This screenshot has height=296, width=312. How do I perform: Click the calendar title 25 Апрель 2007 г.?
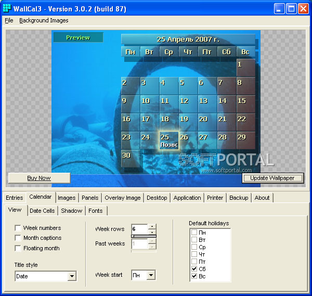tap(188, 40)
